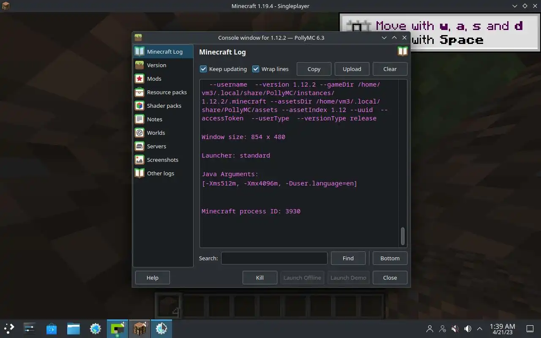Screen dimensions: 541x338
Task: Open the Mods page
Action: click(163, 79)
